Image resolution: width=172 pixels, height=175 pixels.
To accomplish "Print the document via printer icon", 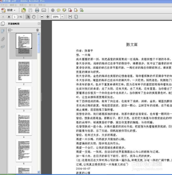I will tap(37, 10).
